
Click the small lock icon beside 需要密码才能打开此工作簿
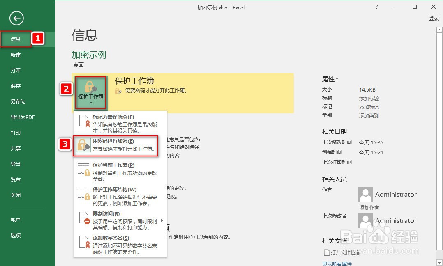click(118, 91)
